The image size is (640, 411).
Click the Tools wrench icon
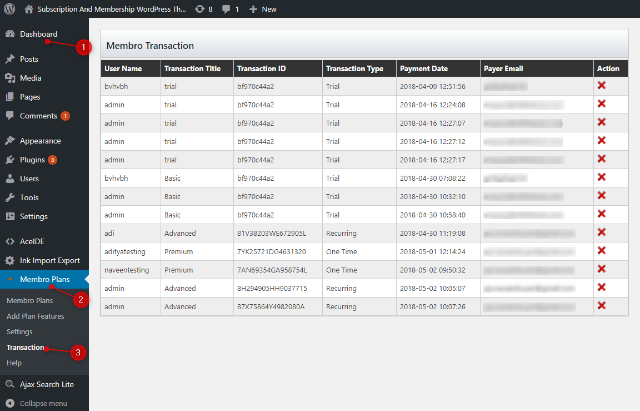coord(10,197)
